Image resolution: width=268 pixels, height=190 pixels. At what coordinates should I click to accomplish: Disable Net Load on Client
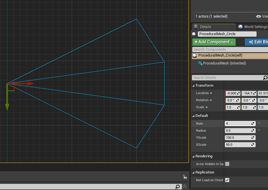point(227,180)
